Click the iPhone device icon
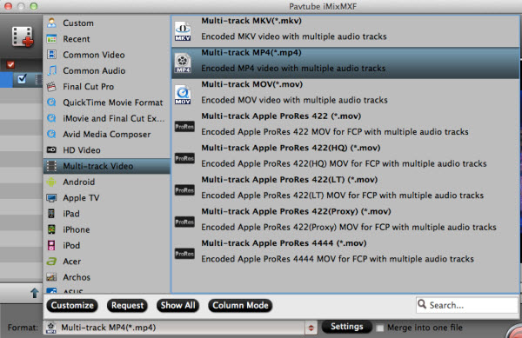The image size is (522, 338). (x=51, y=229)
